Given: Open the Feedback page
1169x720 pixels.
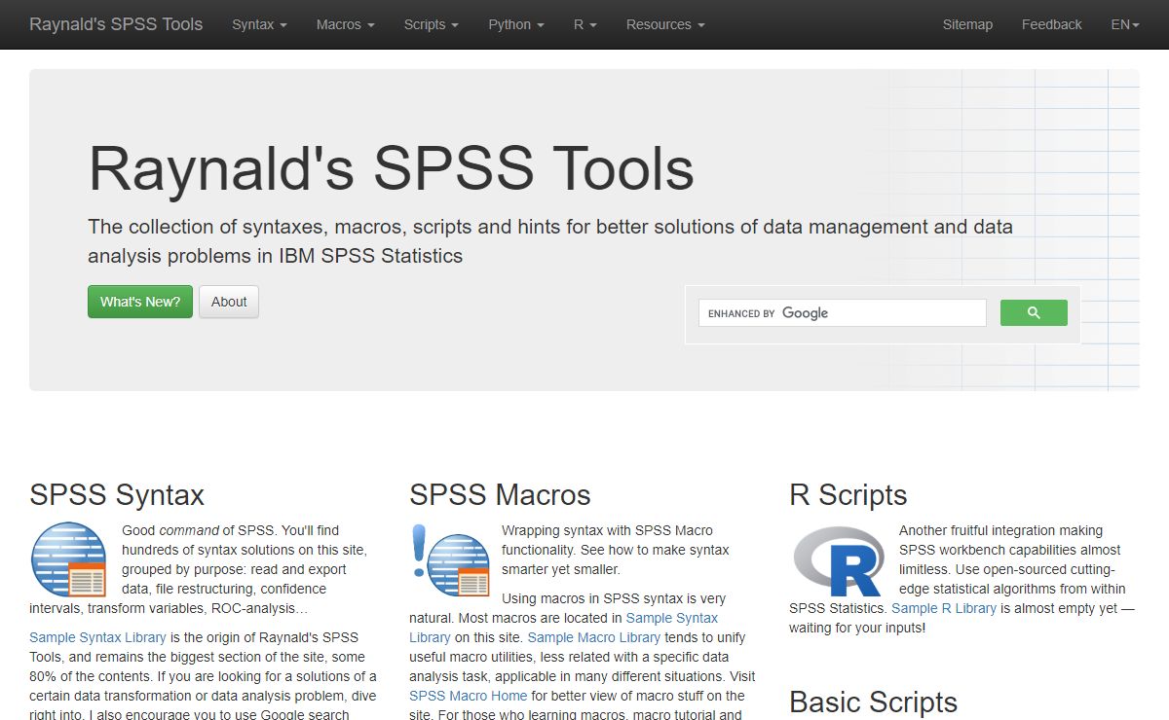Looking at the screenshot, I should tap(1051, 24).
